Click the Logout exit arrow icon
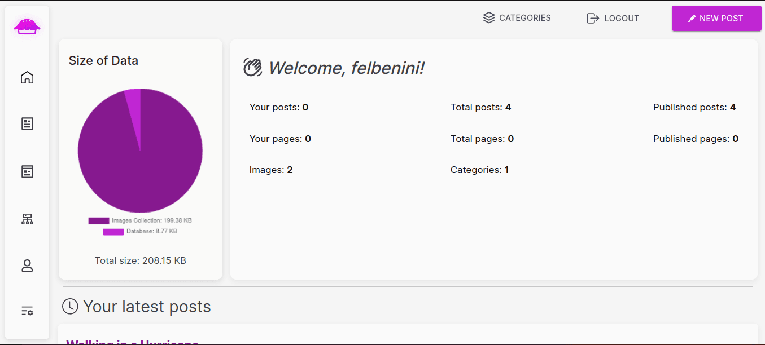 tap(593, 18)
